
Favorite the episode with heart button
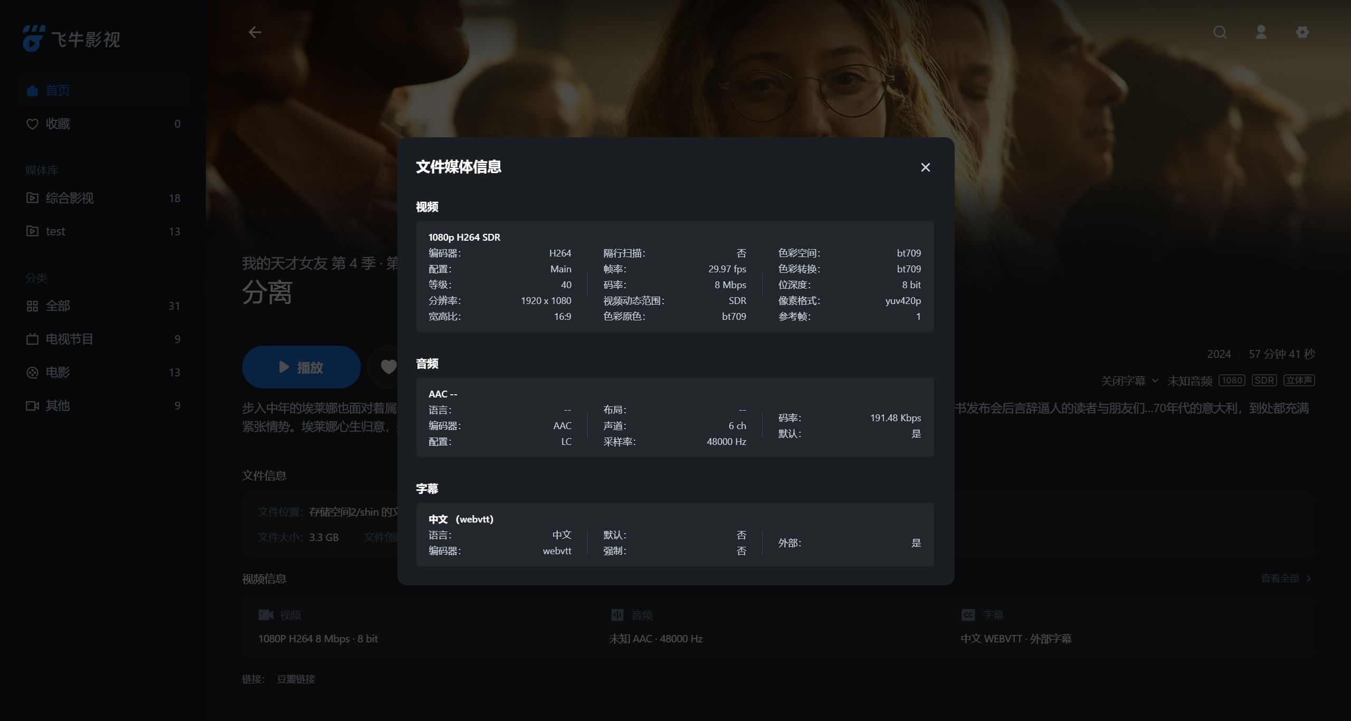(x=388, y=367)
